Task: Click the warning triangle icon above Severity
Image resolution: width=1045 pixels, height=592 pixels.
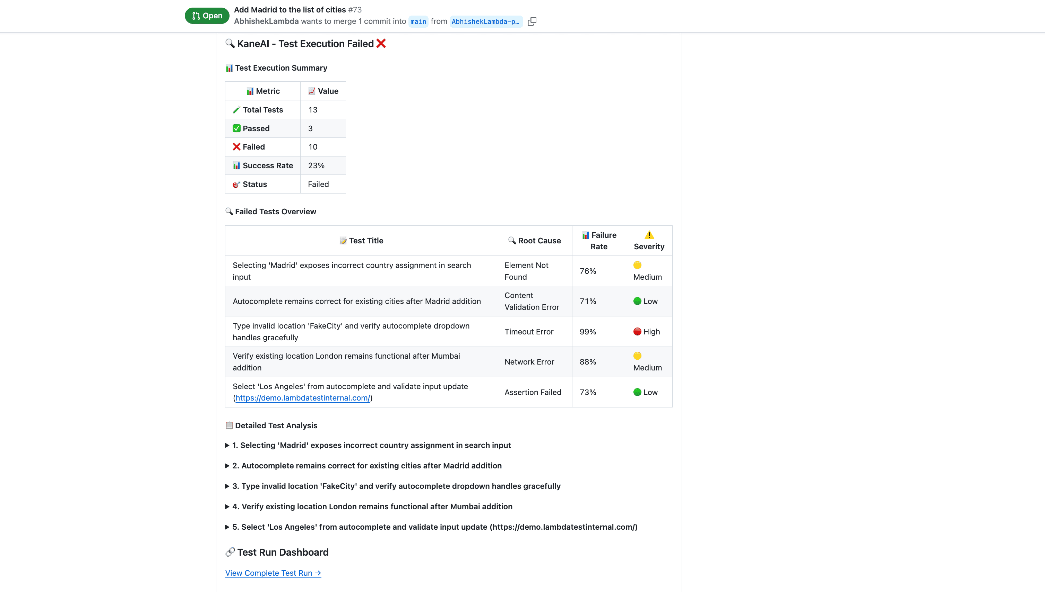Action: [x=649, y=235]
